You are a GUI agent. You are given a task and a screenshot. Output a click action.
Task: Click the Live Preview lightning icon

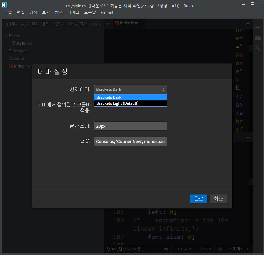[x=257, y=27]
